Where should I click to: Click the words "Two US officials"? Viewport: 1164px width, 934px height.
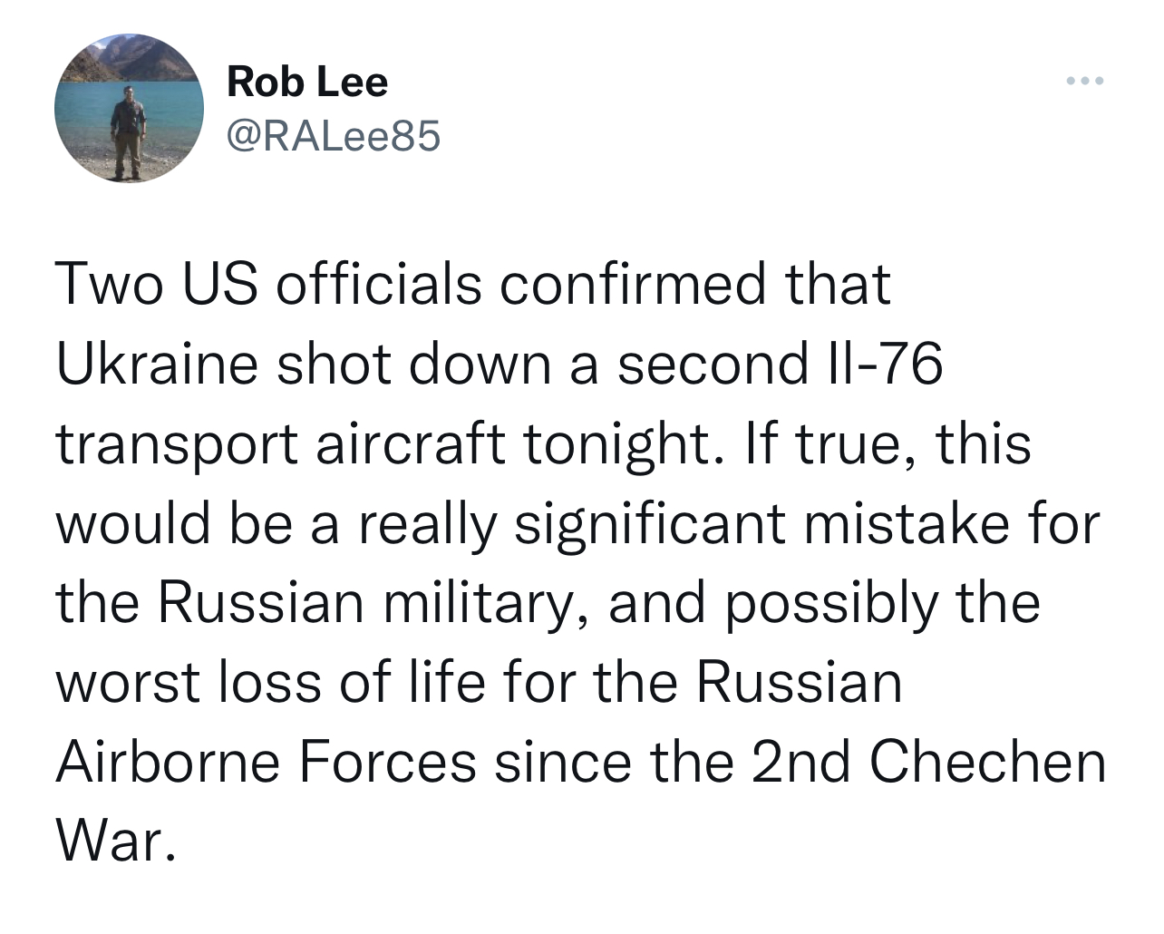point(268,284)
